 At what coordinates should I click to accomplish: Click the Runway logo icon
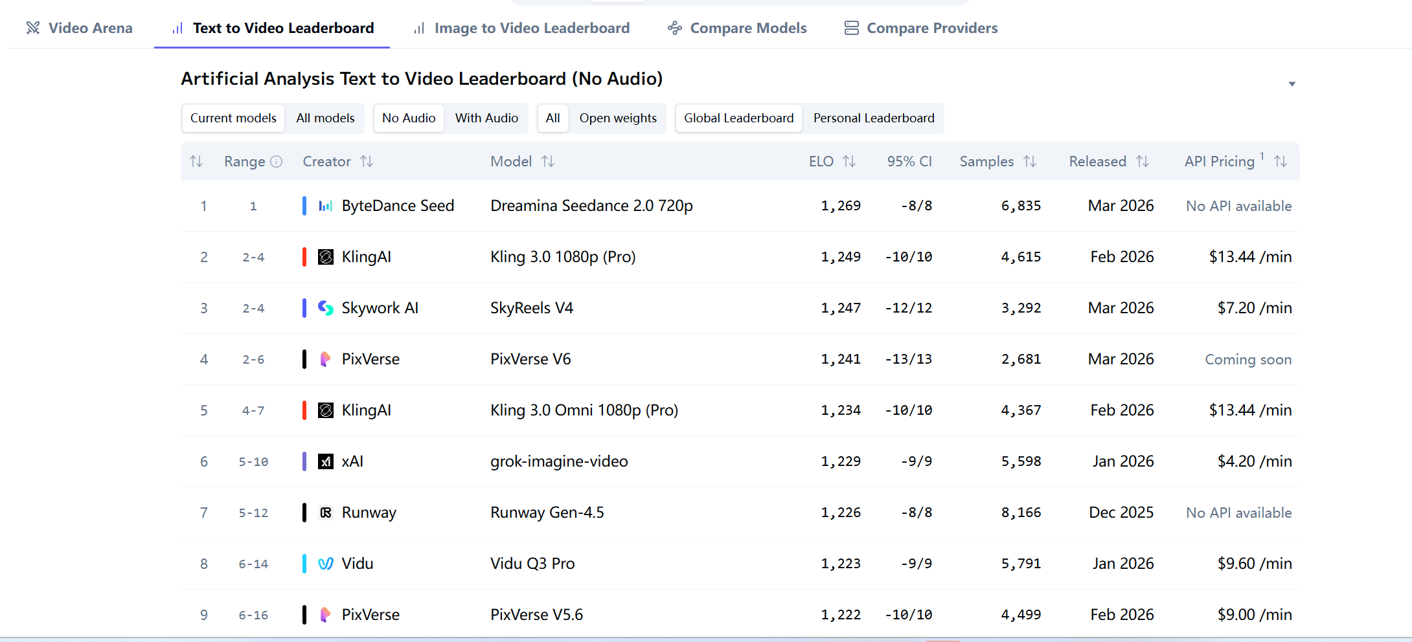point(325,513)
